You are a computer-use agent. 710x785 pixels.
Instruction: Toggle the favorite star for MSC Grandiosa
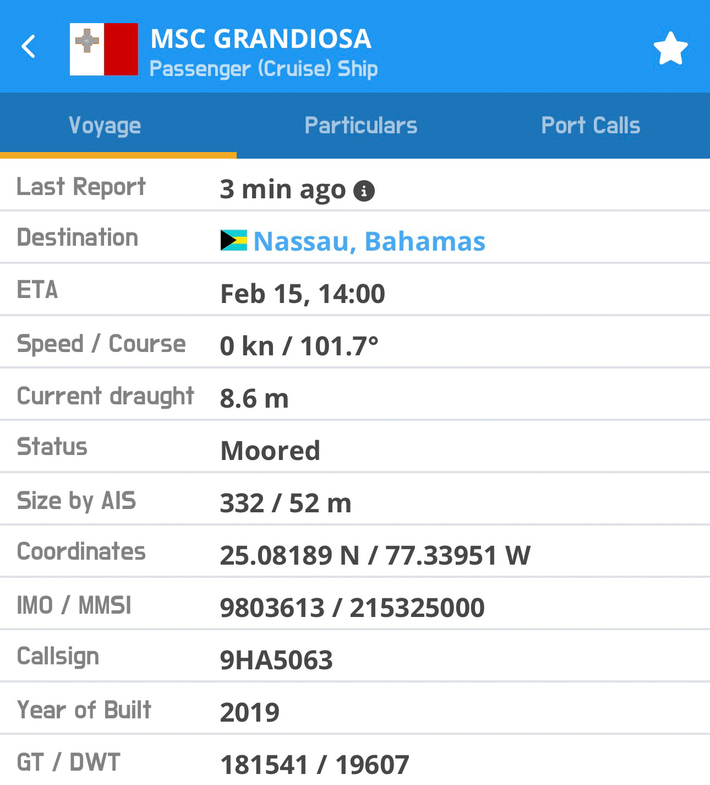coord(670,48)
